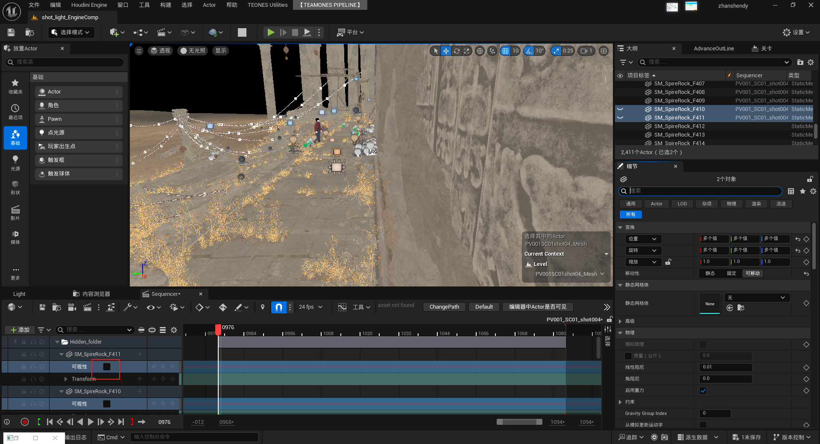820x444 pixels.
Task: Toggle outliner visibility eye for SM_SpireRock_F410
Action: (x=620, y=109)
